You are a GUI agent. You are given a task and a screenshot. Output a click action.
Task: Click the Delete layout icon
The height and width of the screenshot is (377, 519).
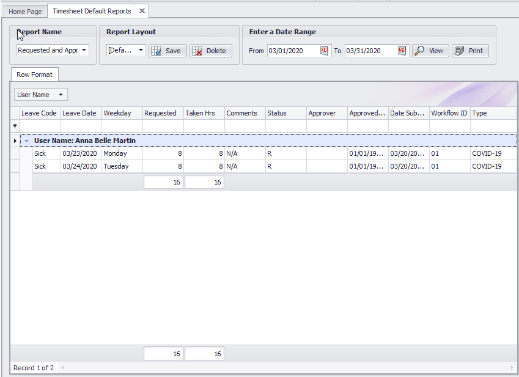(197, 51)
